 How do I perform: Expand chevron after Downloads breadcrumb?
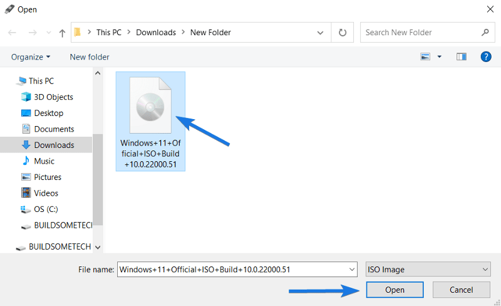point(183,32)
